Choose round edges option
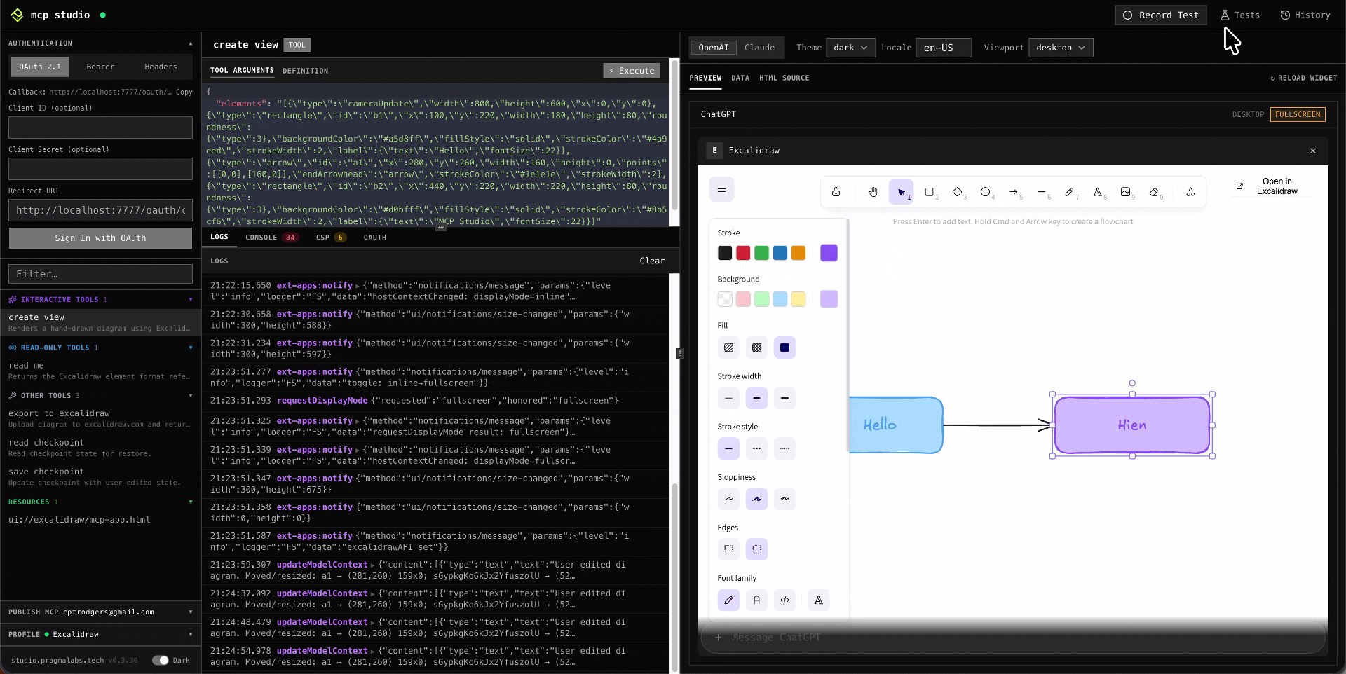The image size is (1346, 674). 756,549
